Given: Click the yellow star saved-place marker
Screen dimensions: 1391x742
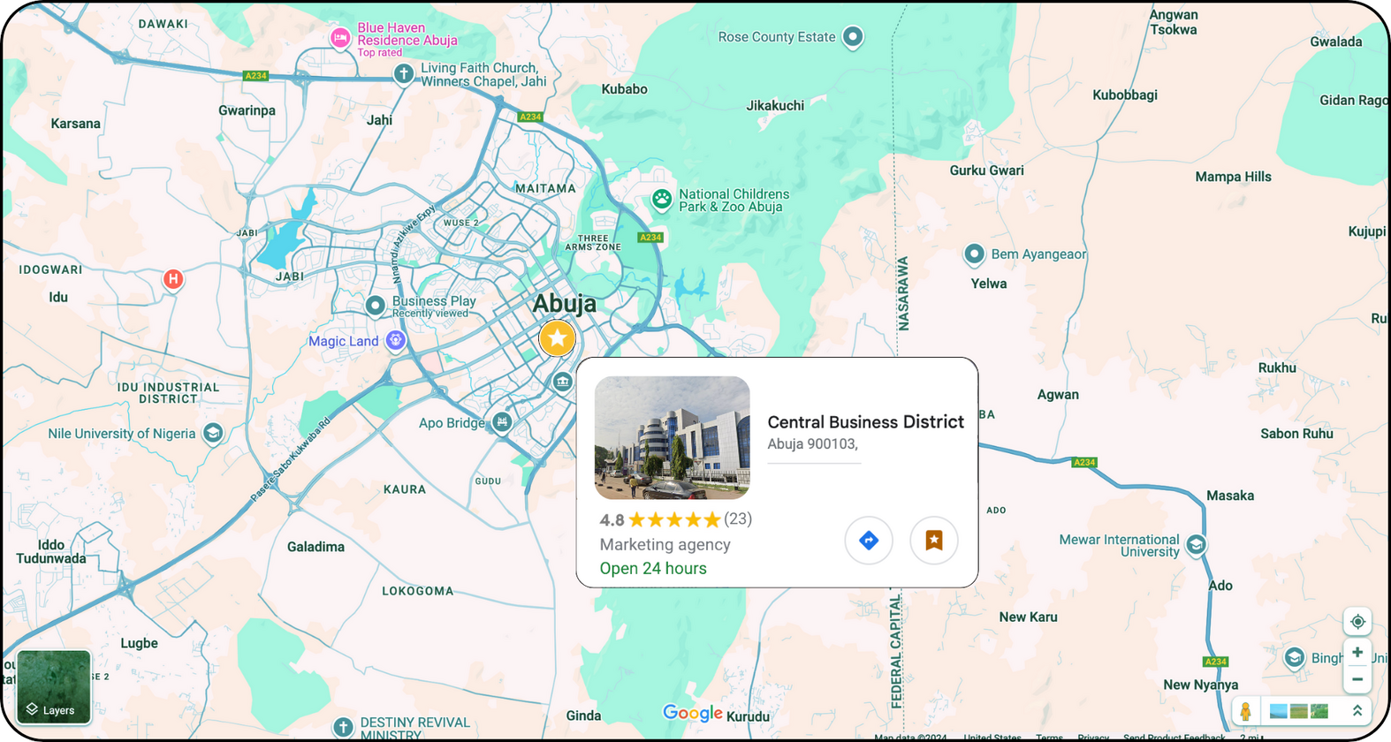Looking at the screenshot, I should pos(557,338).
